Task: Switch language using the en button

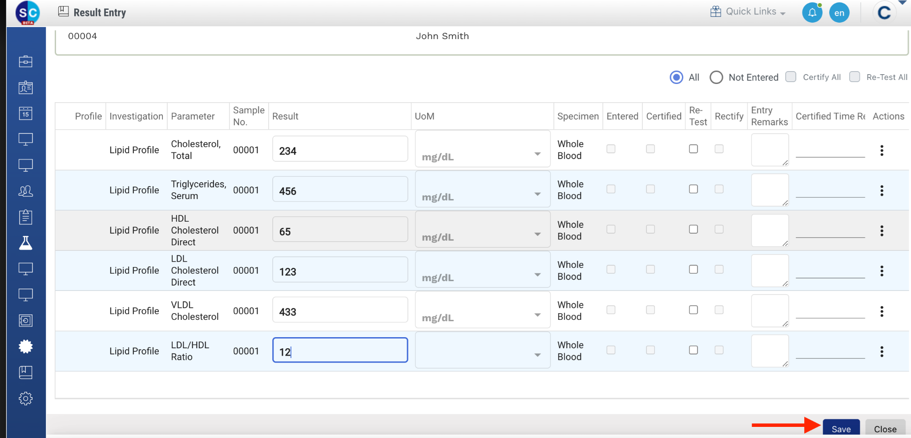Action: tap(839, 13)
